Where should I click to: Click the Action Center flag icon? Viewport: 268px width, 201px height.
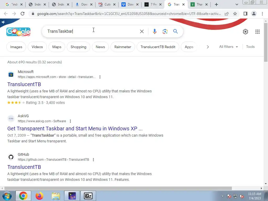tap(229, 196)
